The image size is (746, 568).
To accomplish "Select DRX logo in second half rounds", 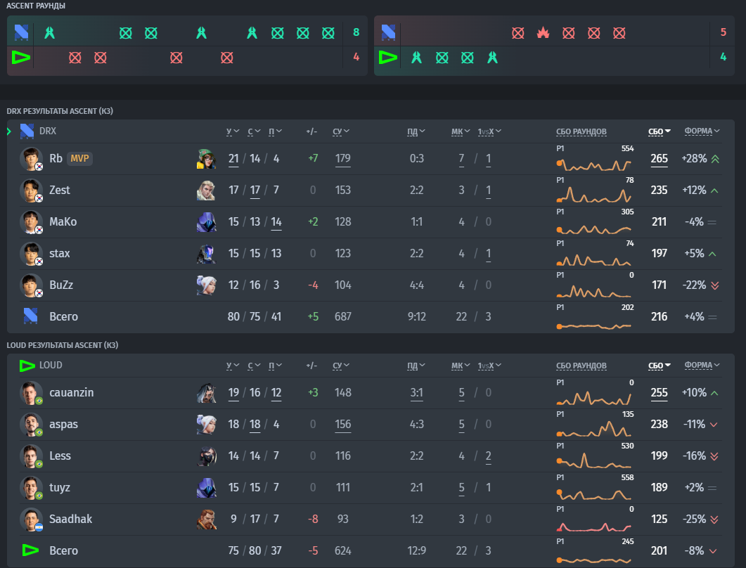I will coord(388,33).
